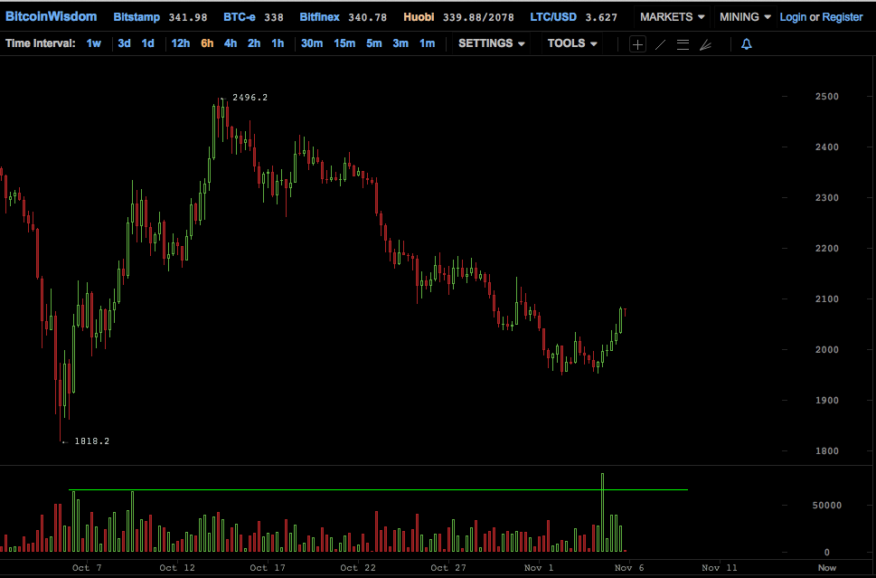Open the Bitfinex market
This screenshot has height=578, width=876.
(x=319, y=17)
